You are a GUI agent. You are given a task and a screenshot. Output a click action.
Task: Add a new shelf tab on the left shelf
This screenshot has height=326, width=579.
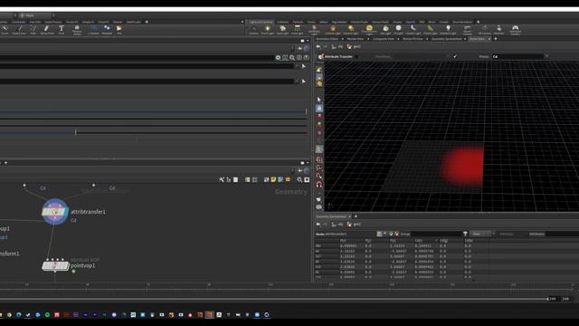click(147, 22)
